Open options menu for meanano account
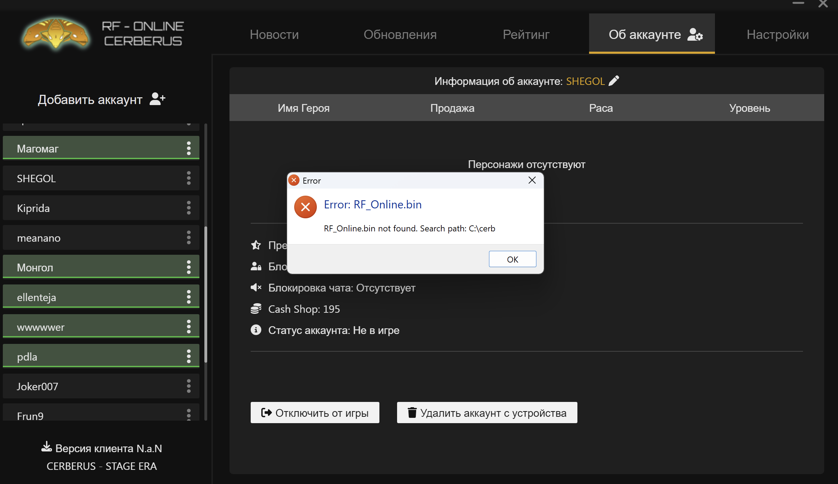Image resolution: width=838 pixels, height=484 pixels. 189,237
